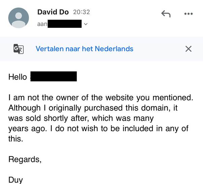Viewport: 203px width, 184px height.
Task: Click Vertalen naar het Nederlands link
Action: 84,49
